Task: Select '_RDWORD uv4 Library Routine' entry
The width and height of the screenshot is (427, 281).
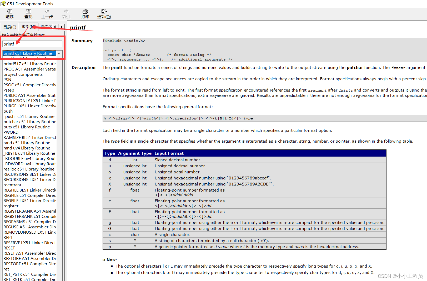Action: pos(30,164)
